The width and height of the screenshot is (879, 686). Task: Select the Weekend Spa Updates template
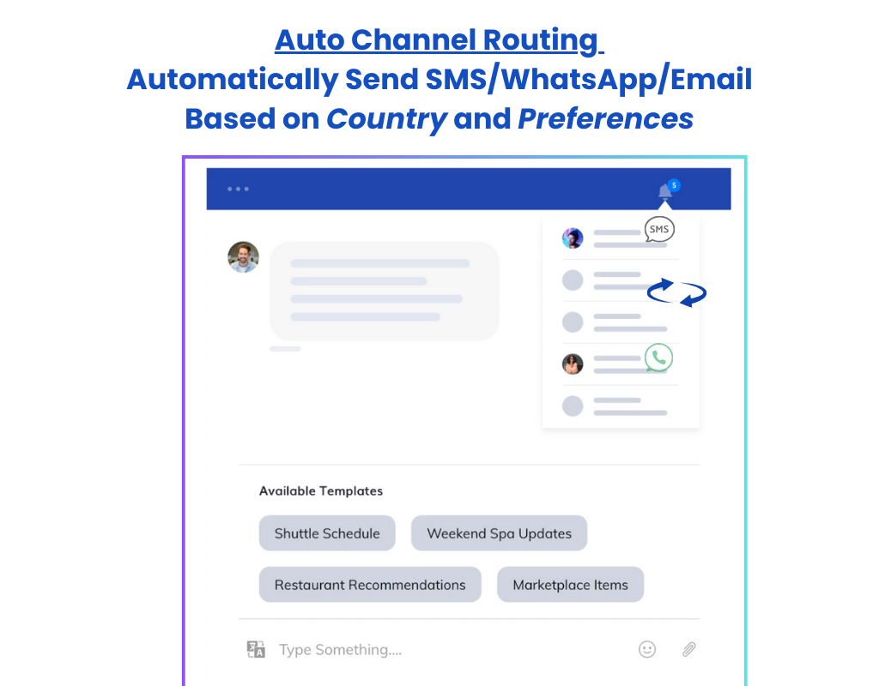coord(499,533)
